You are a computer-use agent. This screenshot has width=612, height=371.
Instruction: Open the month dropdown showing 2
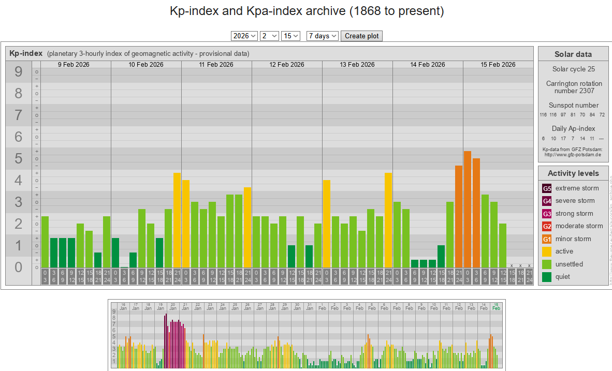click(x=269, y=36)
